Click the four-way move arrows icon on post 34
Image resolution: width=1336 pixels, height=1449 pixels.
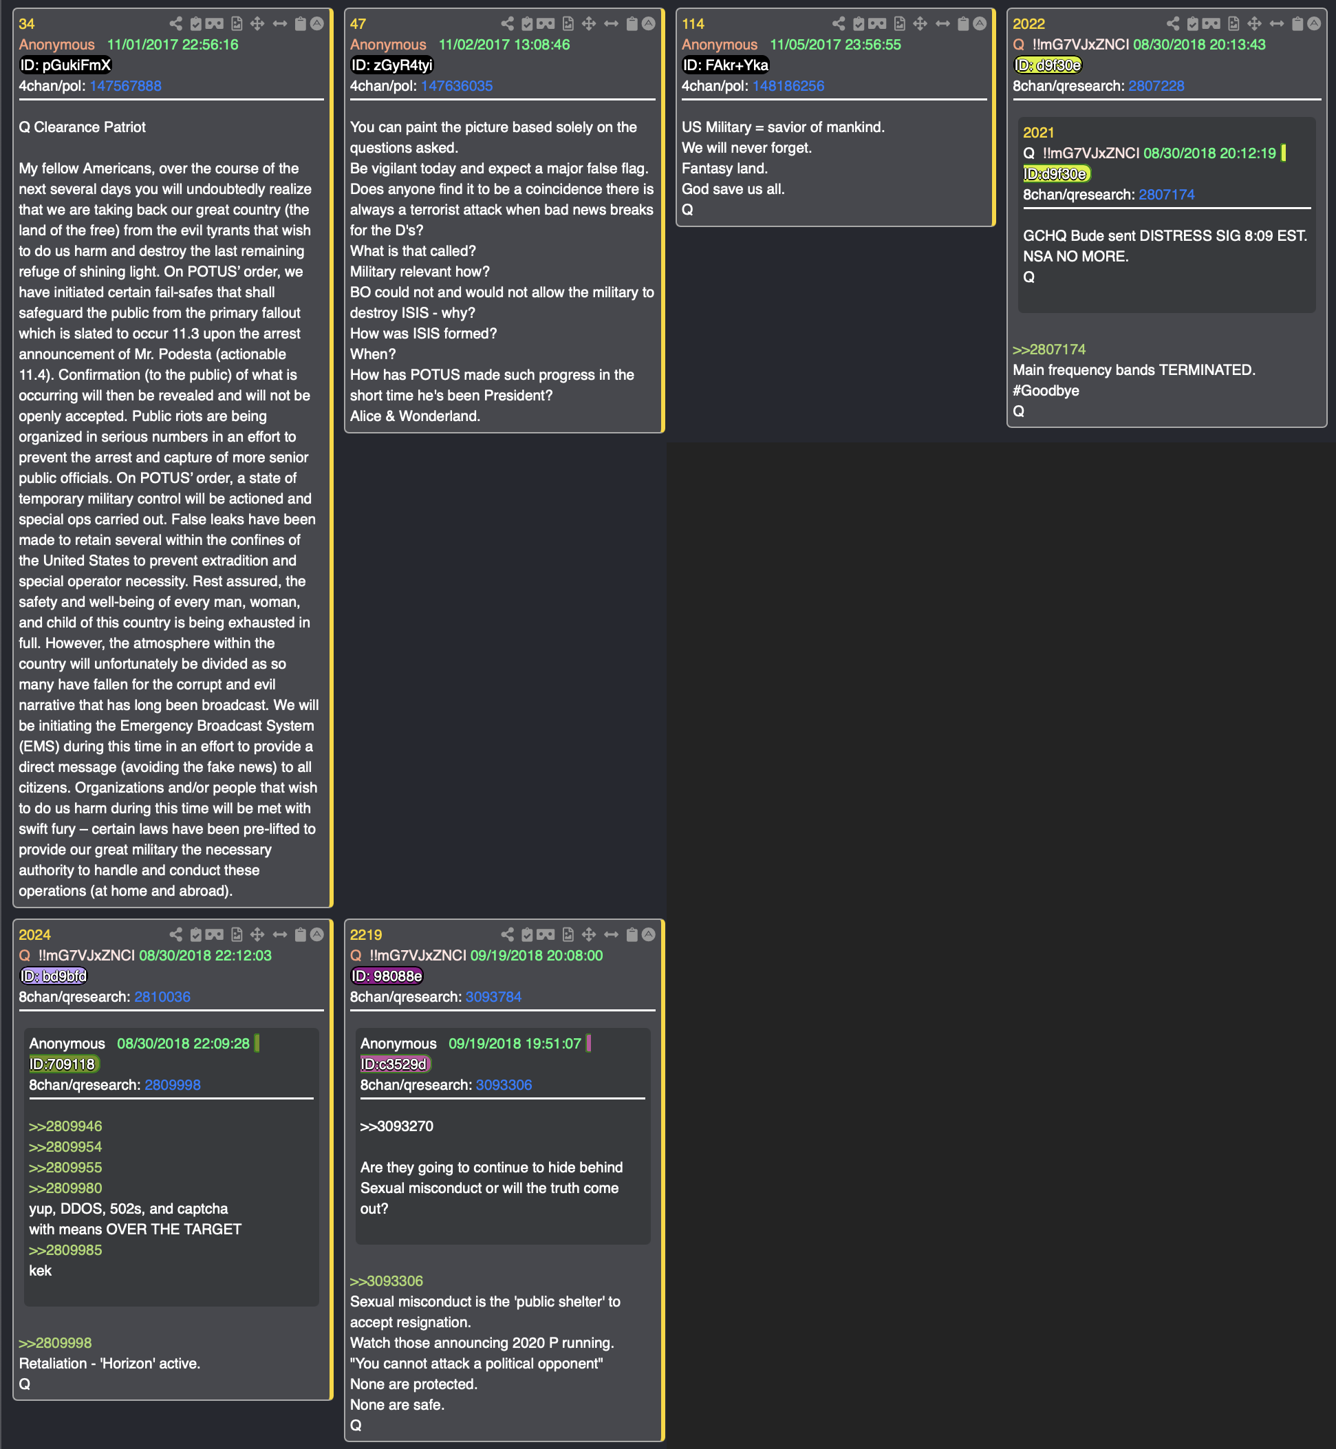click(x=257, y=24)
